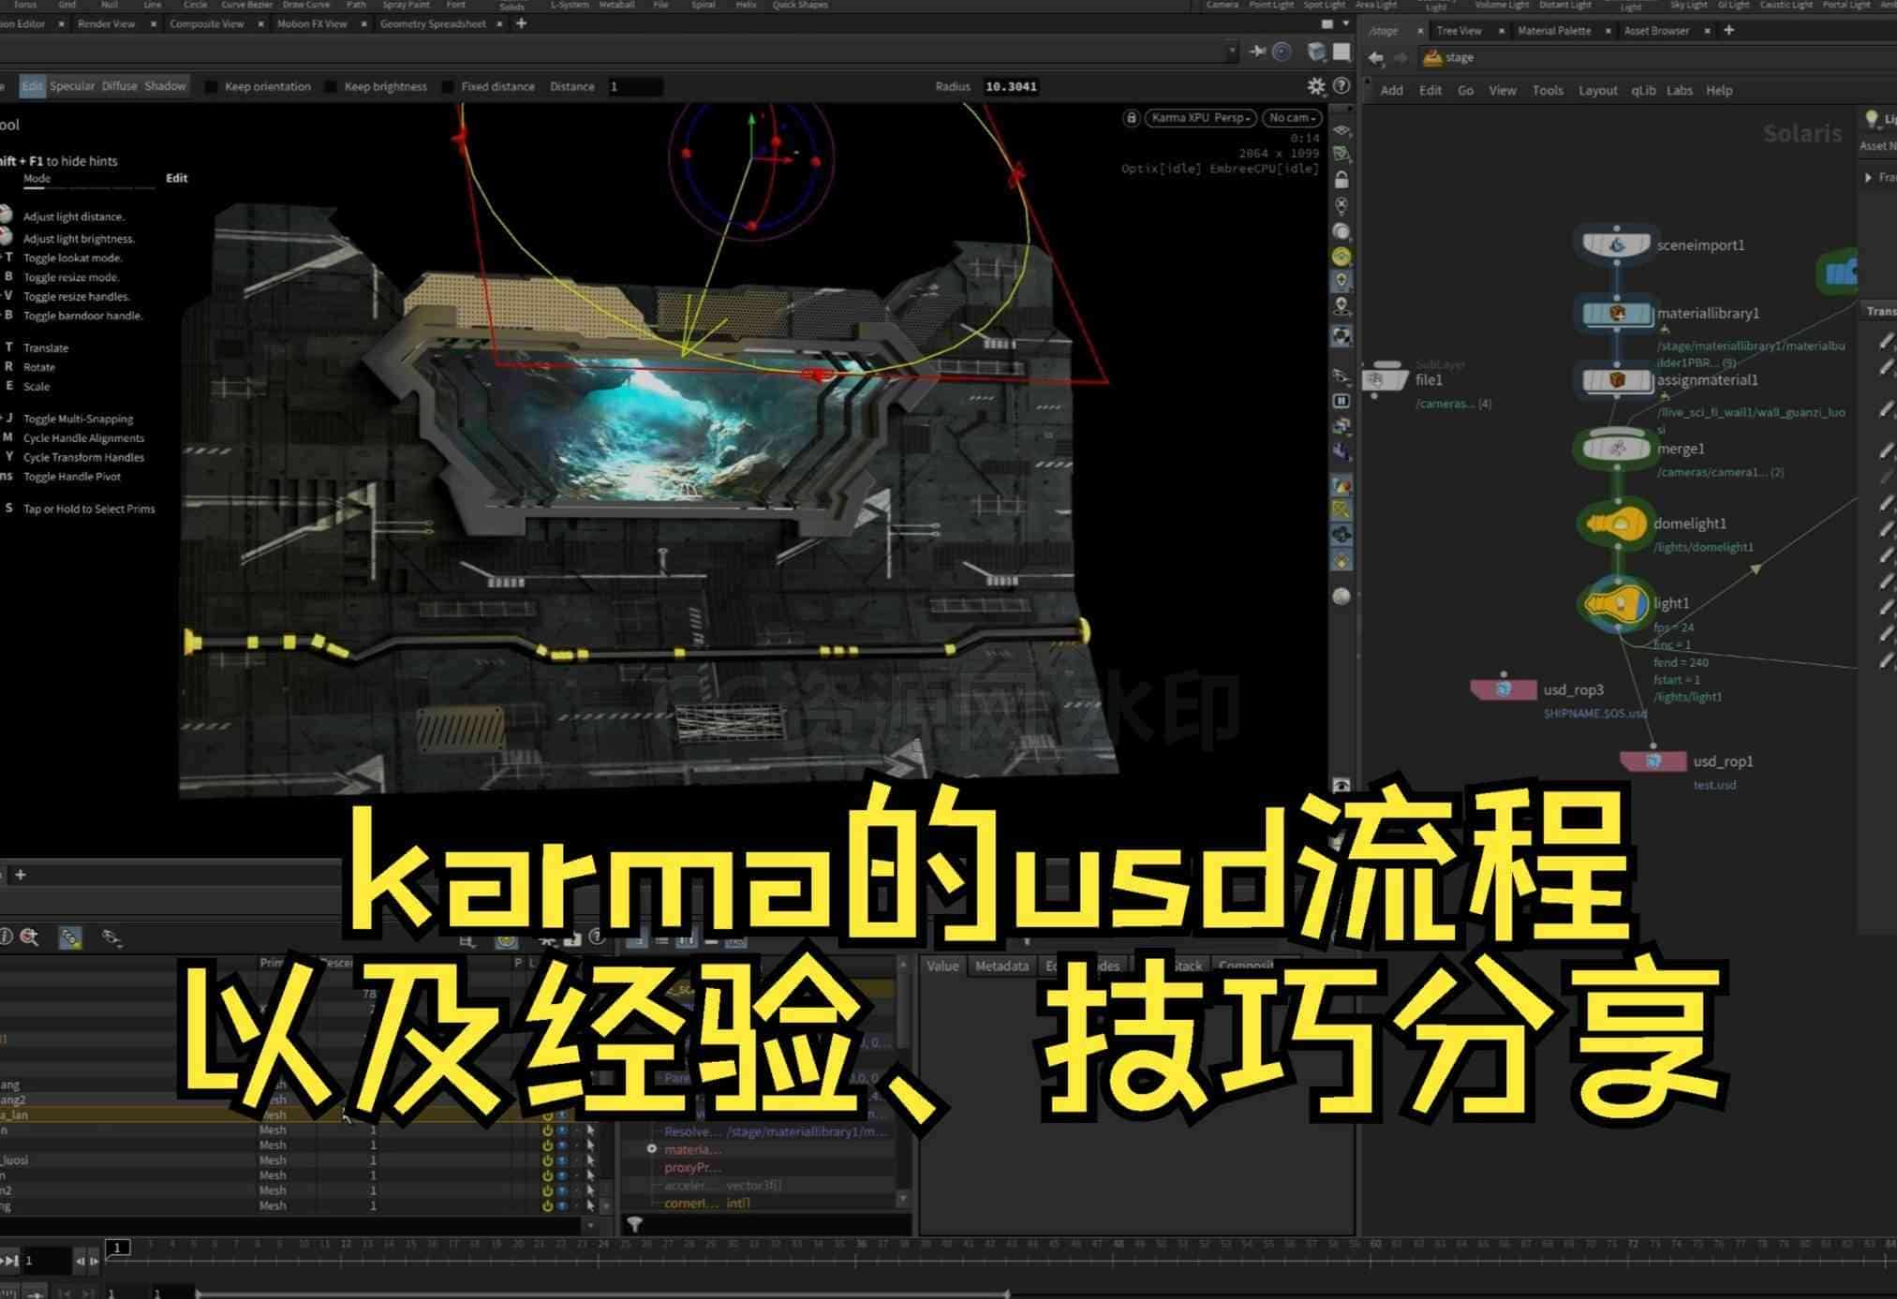Go back using the network editor back arrow
1897x1299 pixels.
tap(1375, 58)
